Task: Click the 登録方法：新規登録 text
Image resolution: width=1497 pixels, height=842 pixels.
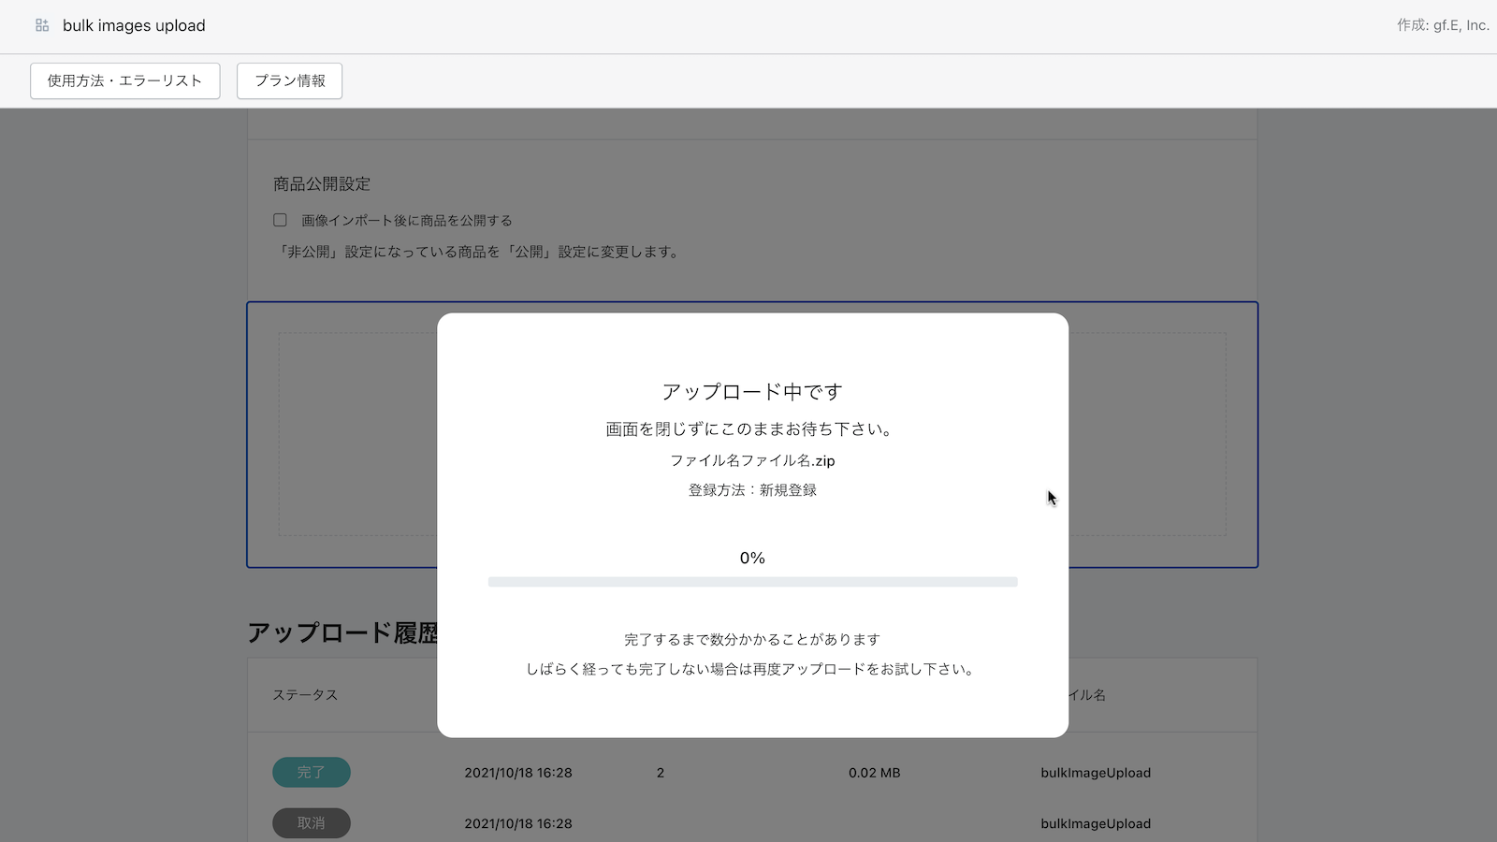Action: tap(752, 490)
